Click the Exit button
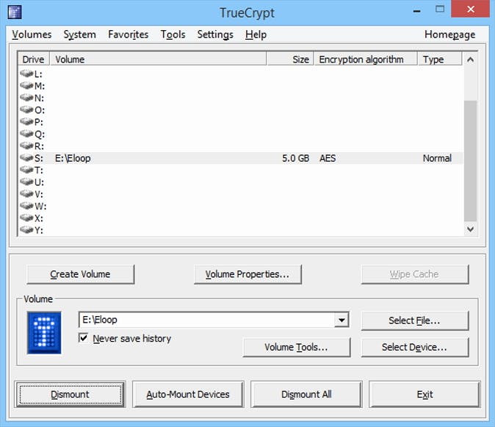Screen dimensions: 495x427 point(424,394)
